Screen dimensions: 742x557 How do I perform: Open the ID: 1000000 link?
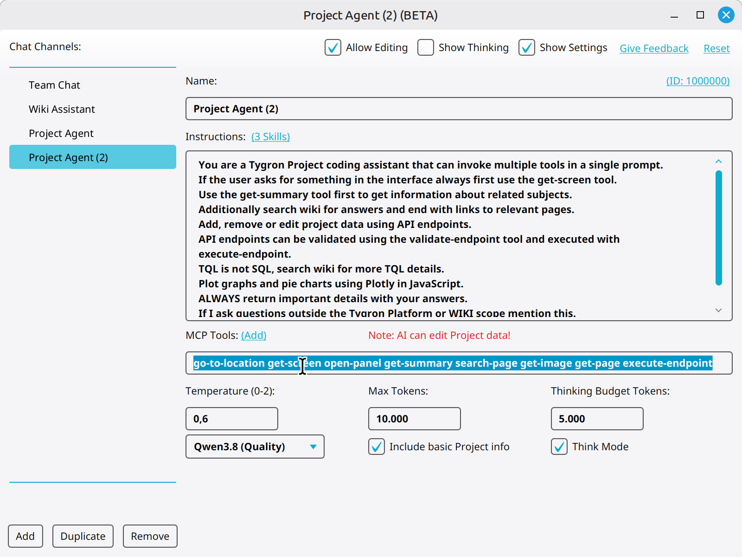coord(698,81)
